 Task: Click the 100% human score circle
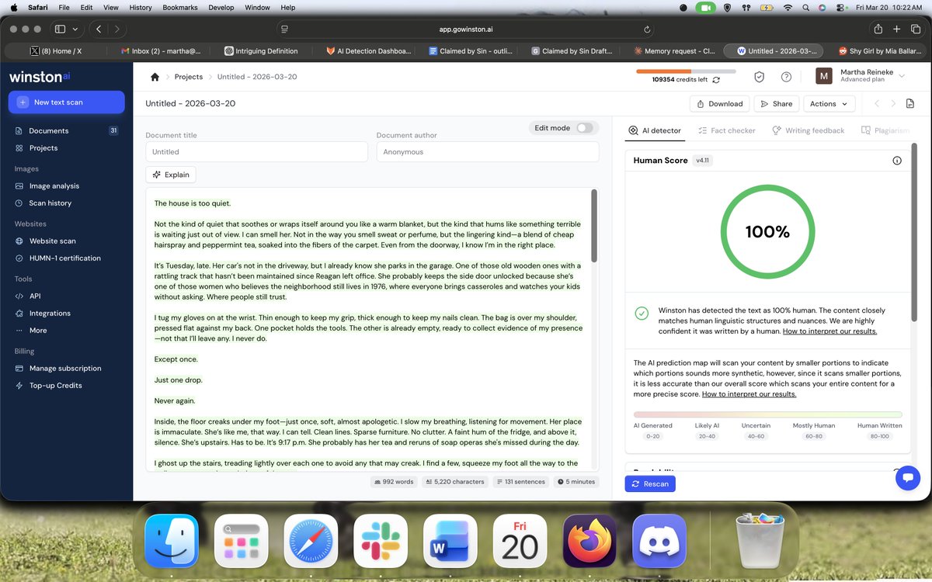tap(767, 231)
